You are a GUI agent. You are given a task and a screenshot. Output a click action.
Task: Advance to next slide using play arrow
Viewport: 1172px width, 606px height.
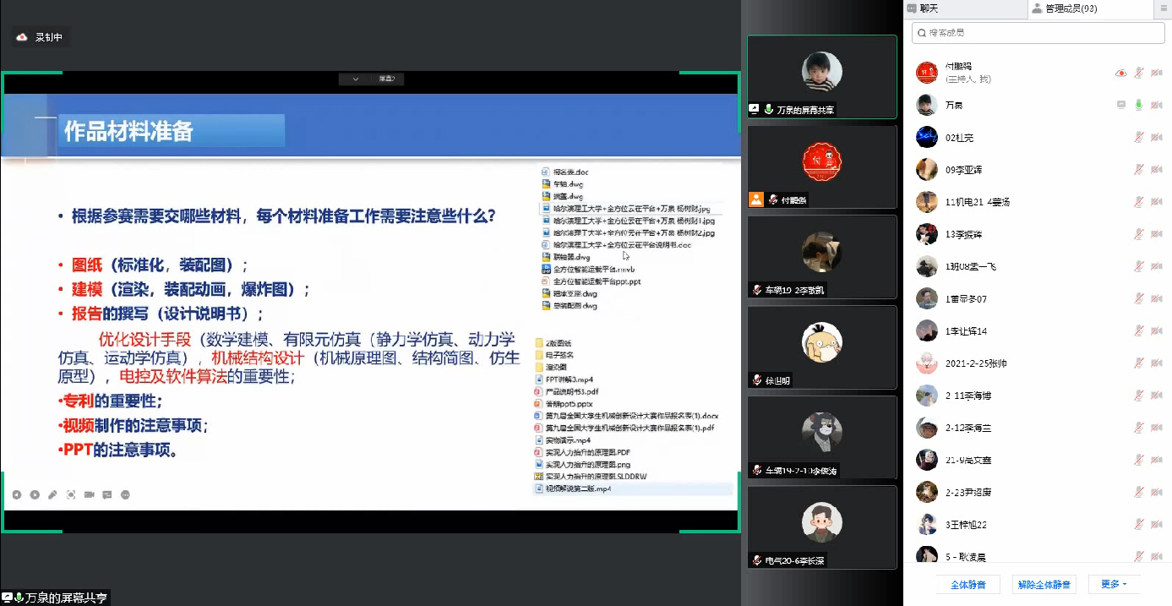[35, 494]
